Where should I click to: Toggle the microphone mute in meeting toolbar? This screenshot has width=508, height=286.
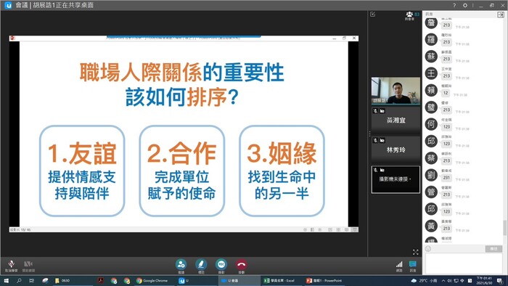(x=11, y=266)
